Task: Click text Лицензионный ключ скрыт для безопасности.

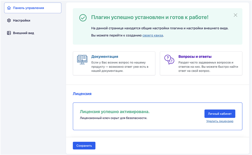Action: coord(113,118)
